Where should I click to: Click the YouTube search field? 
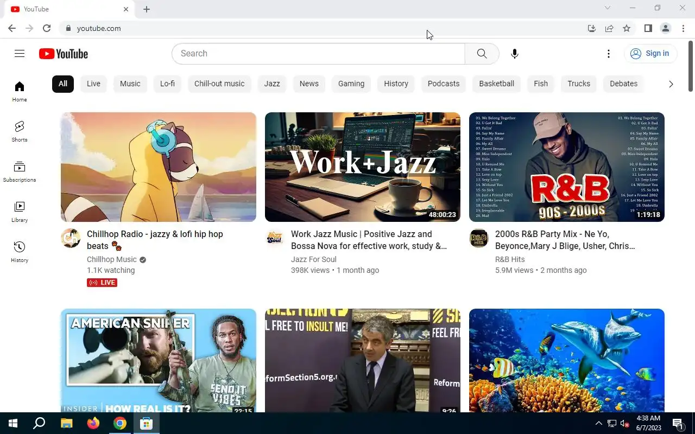click(x=318, y=54)
